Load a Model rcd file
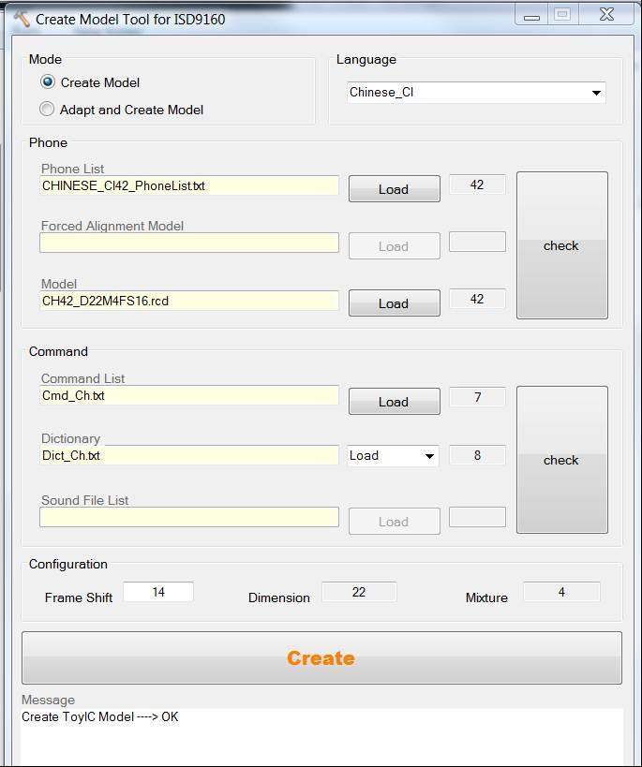 (395, 303)
